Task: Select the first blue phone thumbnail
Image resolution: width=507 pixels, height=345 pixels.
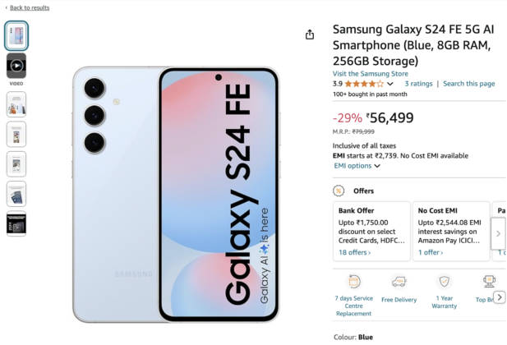Action: click(16, 35)
